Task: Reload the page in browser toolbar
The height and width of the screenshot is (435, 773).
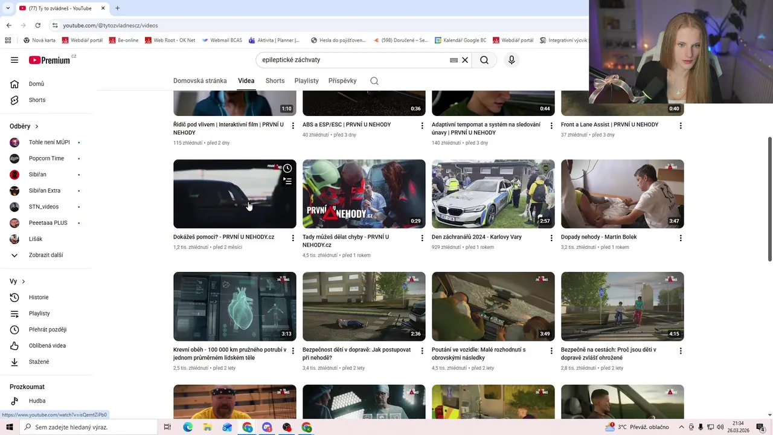Action: pos(37,25)
